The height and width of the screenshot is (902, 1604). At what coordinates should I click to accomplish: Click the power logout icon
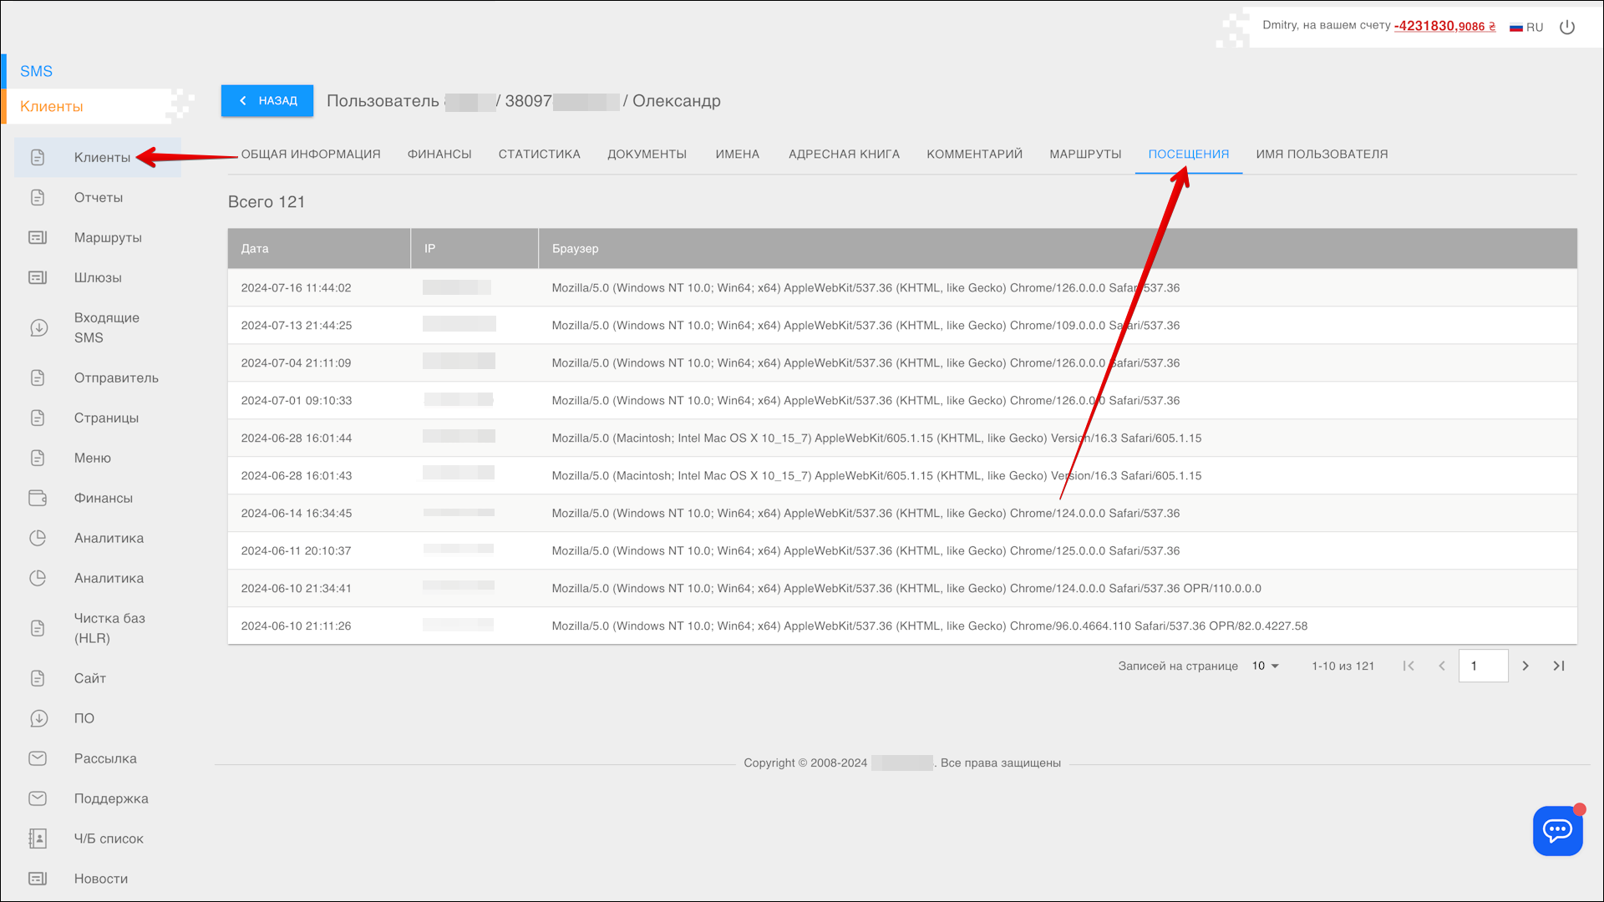coord(1567,27)
